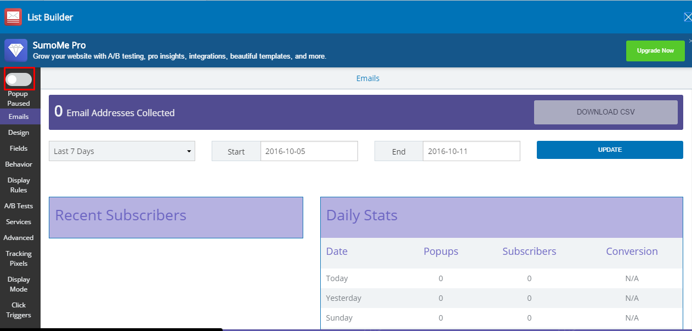The height and width of the screenshot is (331, 692).
Task: Go to Tracking Pixels section
Action: coord(19,259)
